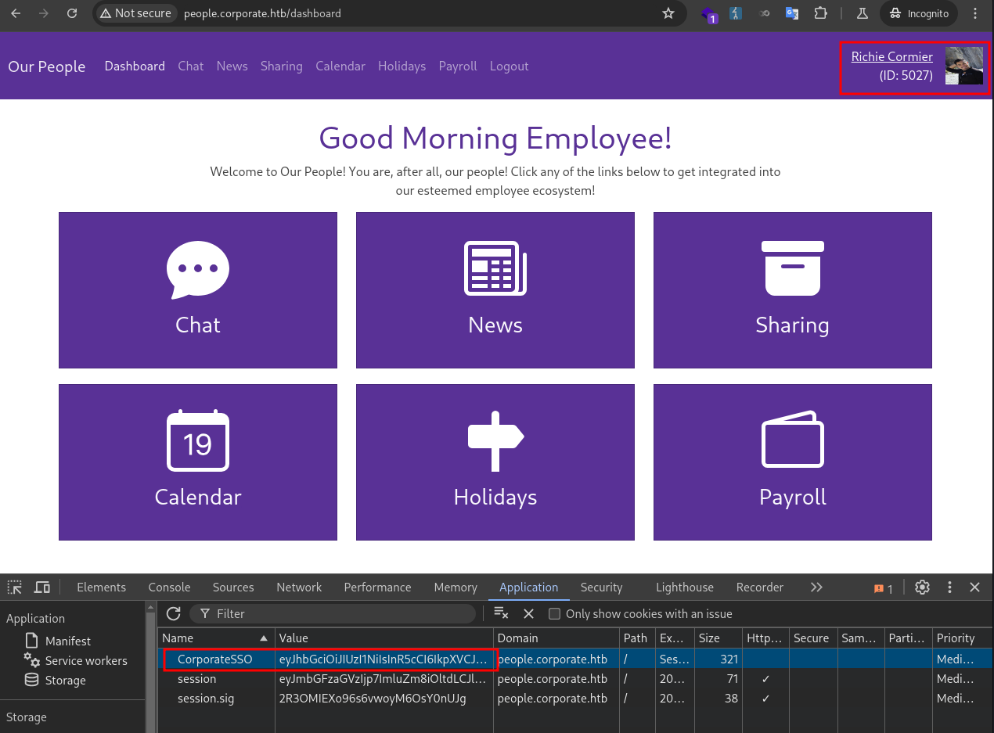Open the Sharing archive box tile
This screenshot has height=733, width=994.
click(792, 290)
